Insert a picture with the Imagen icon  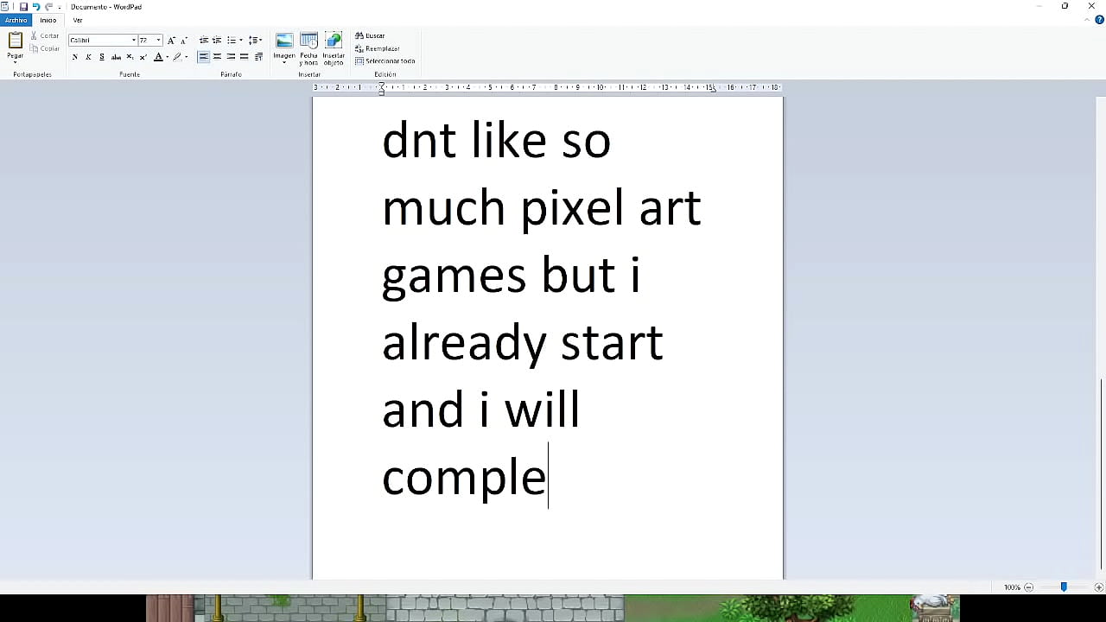pyautogui.click(x=284, y=41)
